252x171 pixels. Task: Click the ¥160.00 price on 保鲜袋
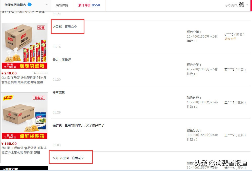(x=9, y=144)
